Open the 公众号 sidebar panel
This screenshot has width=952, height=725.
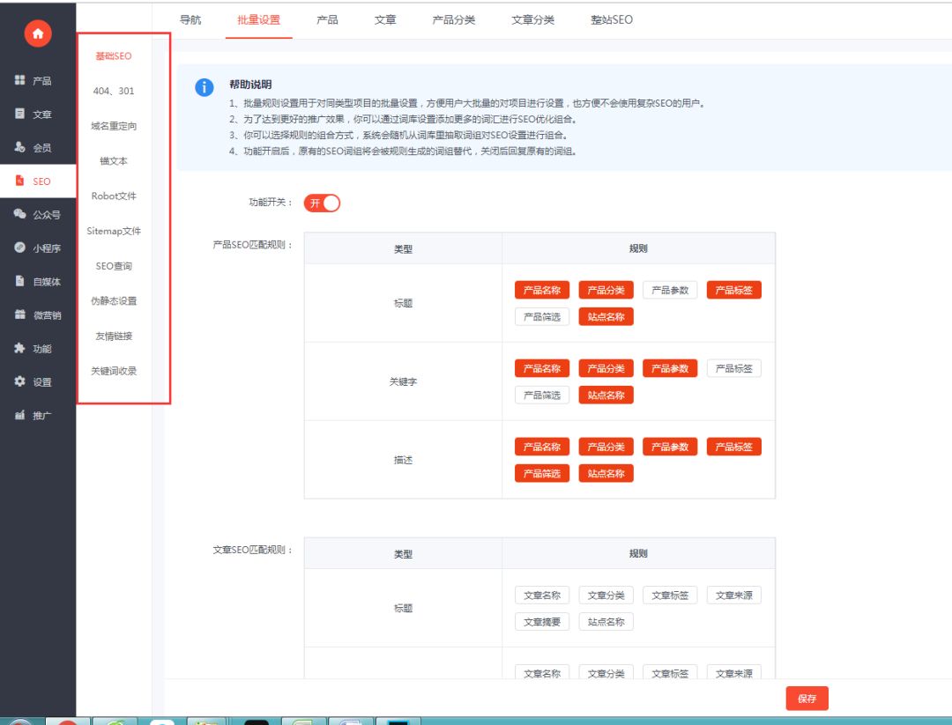click(37, 214)
